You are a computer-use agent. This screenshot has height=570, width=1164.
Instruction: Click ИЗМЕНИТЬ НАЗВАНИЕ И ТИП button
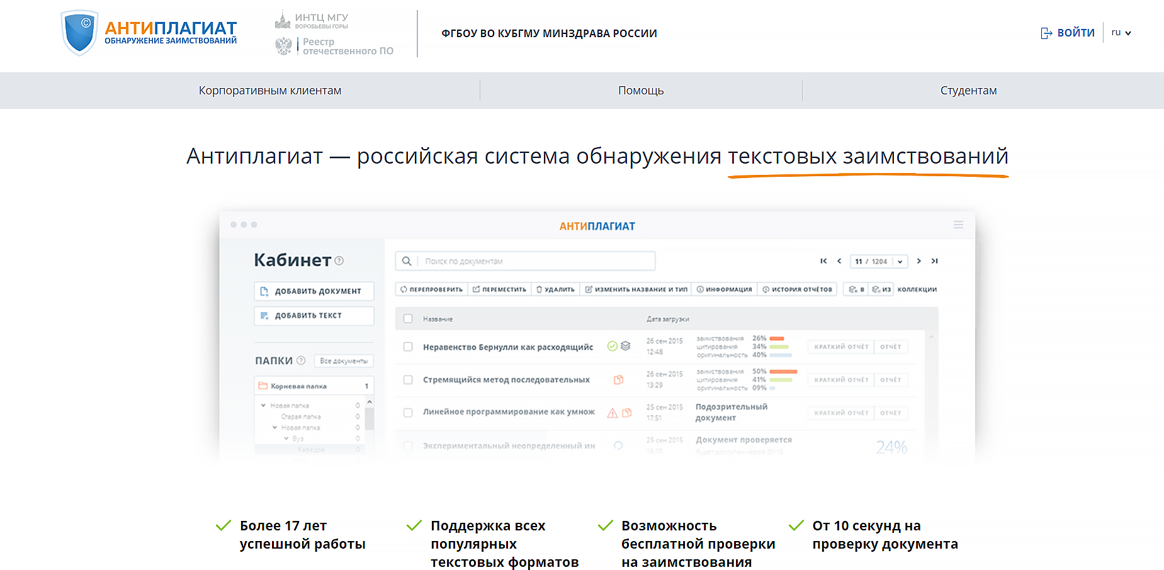636,289
